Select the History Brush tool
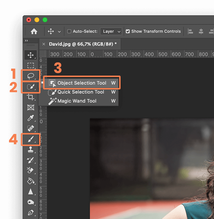Image resolution: width=214 pixels, height=219 pixels. click(x=31, y=160)
